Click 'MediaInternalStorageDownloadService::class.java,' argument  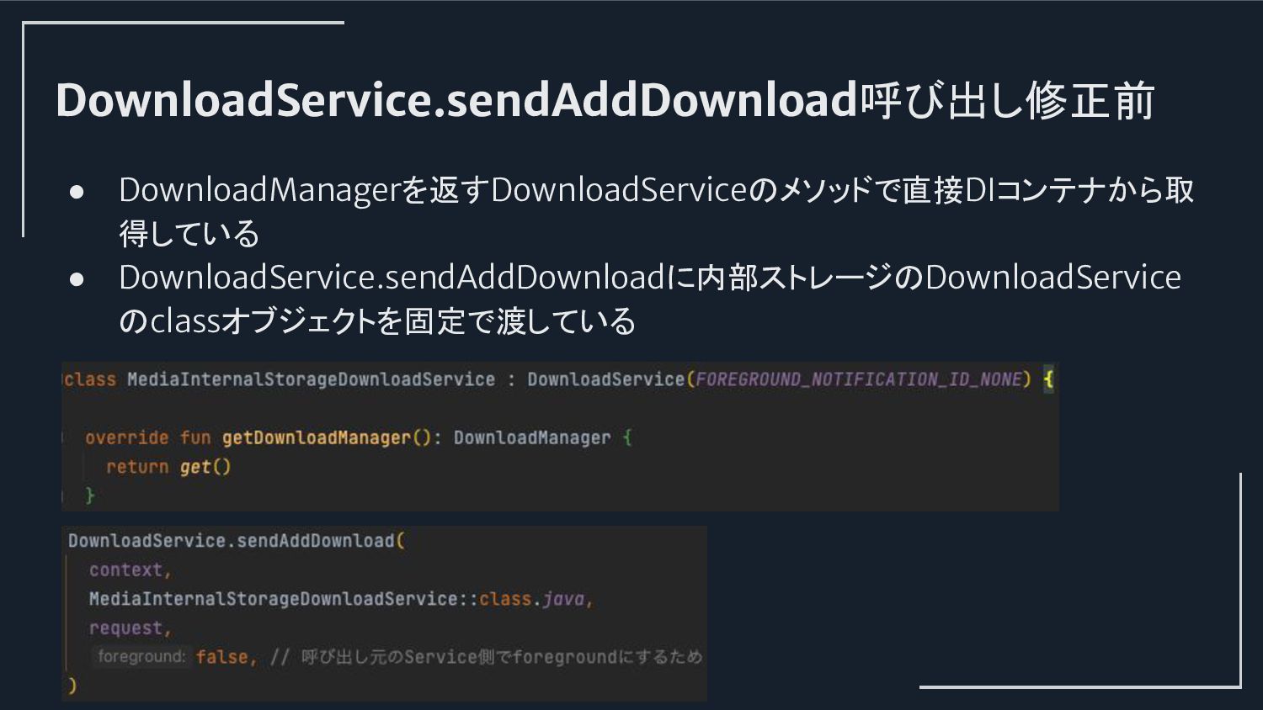click(341, 599)
